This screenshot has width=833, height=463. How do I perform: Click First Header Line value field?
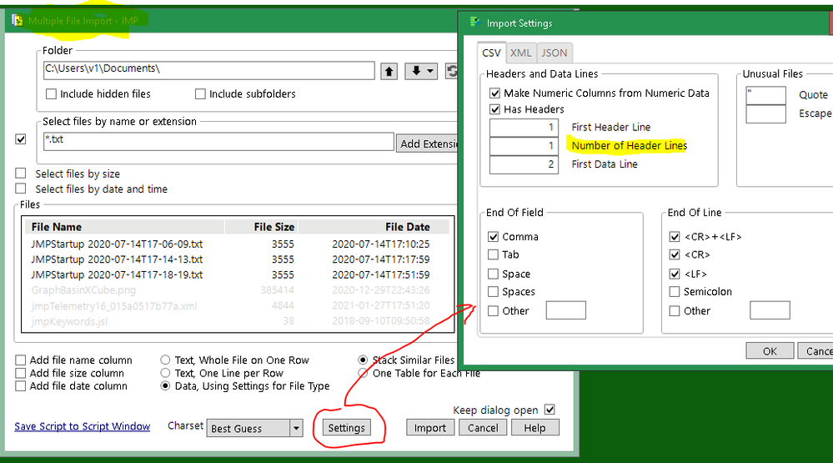[x=524, y=128]
